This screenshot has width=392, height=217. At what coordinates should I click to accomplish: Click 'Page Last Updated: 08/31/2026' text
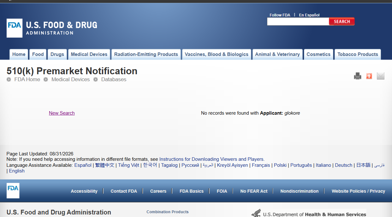point(40,154)
